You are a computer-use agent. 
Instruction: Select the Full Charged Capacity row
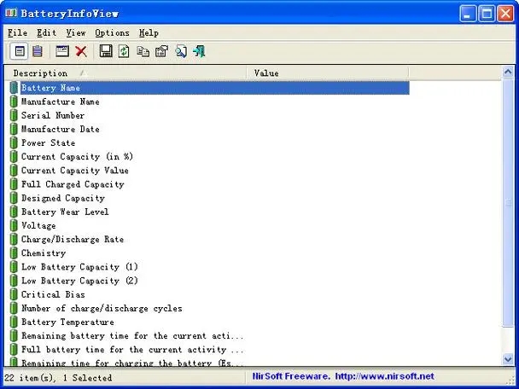coord(73,184)
